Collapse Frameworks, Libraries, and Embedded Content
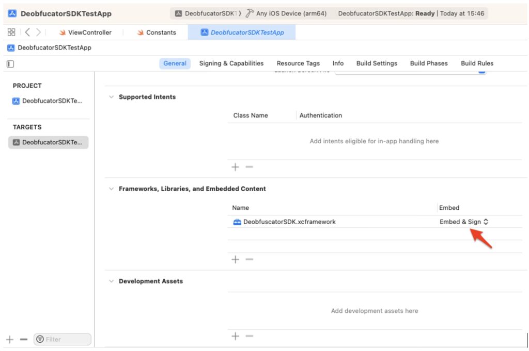The width and height of the screenshot is (529, 351). 111,189
